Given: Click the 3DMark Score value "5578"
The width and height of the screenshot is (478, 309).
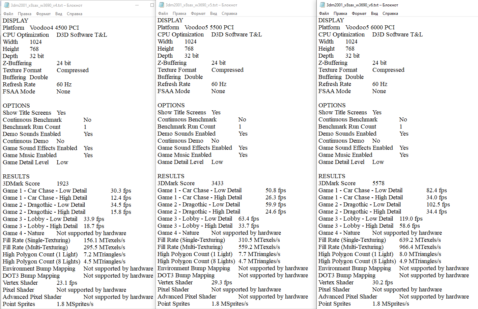Looking at the screenshot, I should point(378,183).
